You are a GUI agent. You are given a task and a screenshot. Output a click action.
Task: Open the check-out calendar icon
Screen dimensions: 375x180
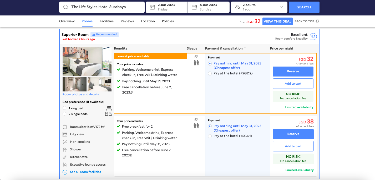pyautogui.click(x=194, y=7)
